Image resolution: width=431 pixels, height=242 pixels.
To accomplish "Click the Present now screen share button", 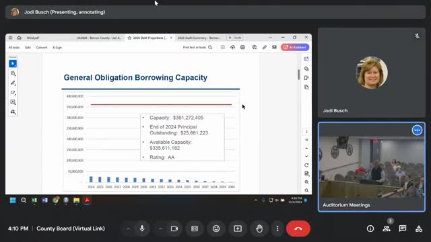I will (x=238, y=229).
